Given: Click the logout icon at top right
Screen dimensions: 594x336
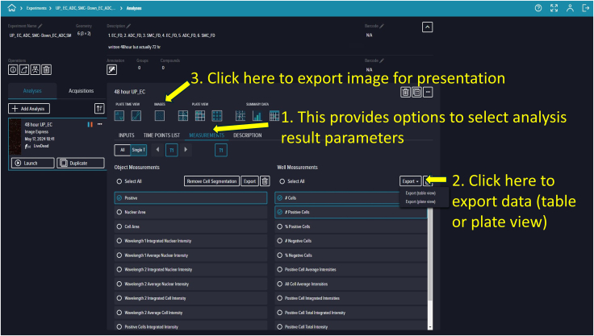Looking at the screenshot, I should click(585, 8).
